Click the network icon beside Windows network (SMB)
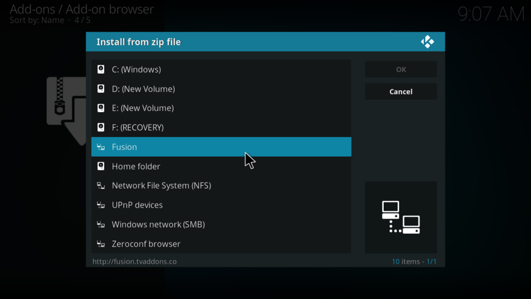The width and height of the screenshot is (531, 299). 101,224
